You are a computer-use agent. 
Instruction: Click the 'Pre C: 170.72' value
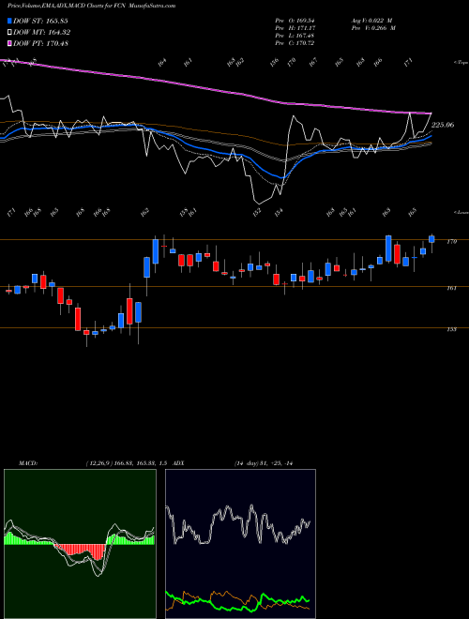[x=295, y=43]
